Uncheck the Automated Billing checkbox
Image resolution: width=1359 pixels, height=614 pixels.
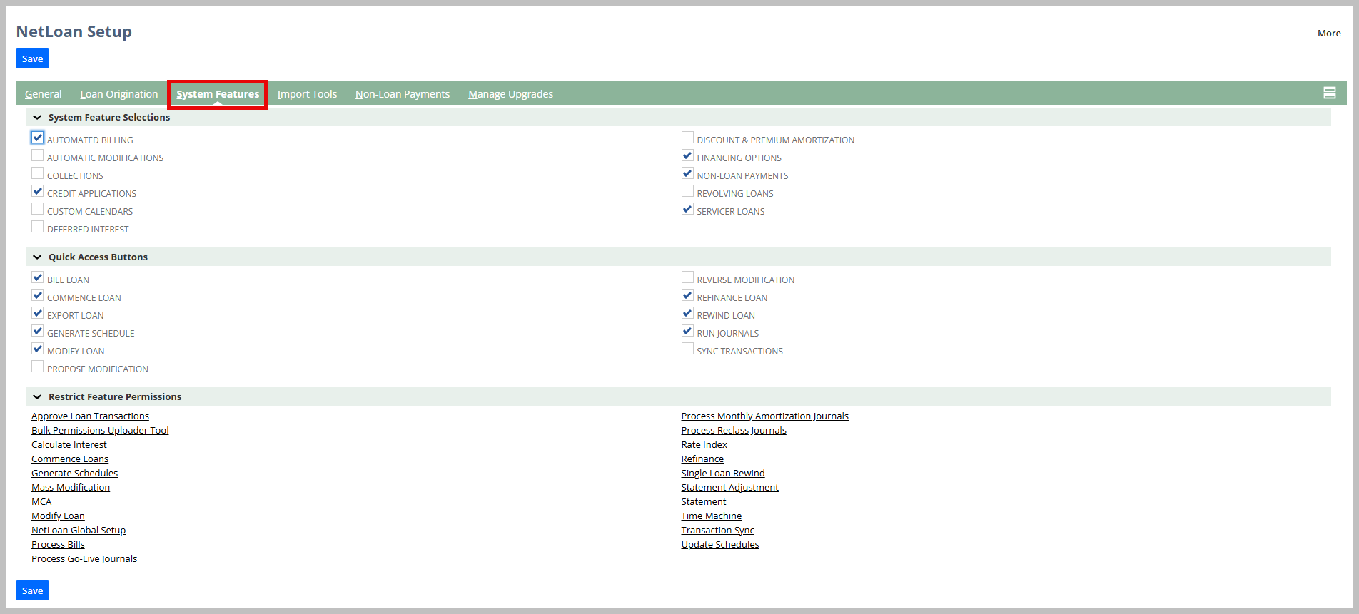(38, 138)
